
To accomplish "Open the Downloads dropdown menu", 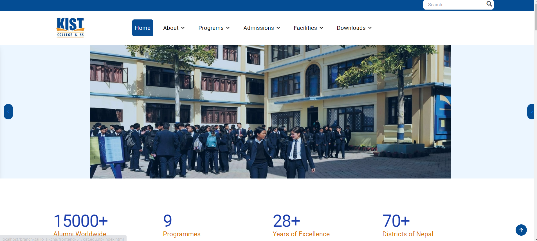I will tap(354, 28).
